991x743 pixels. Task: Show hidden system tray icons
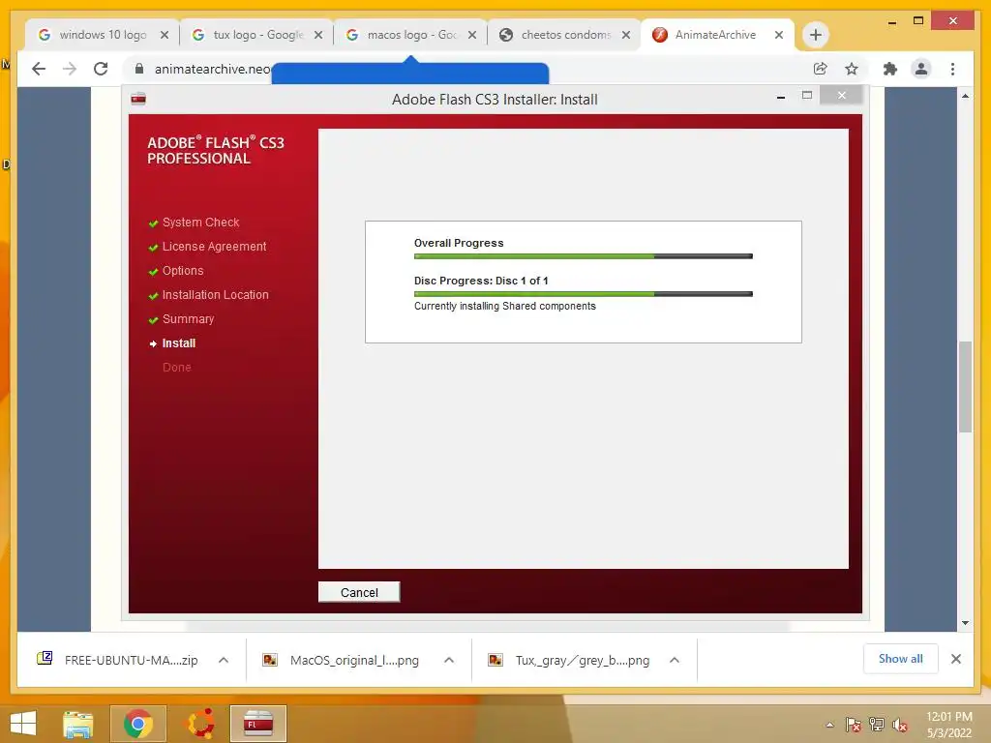[x=829, y=725]
